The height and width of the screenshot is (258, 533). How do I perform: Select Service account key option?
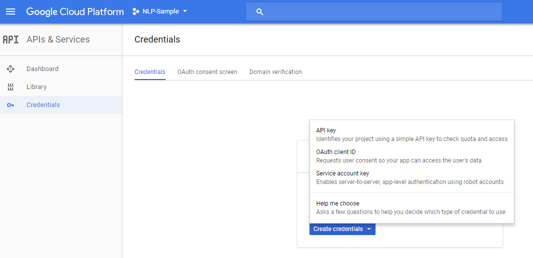[412, 177]
